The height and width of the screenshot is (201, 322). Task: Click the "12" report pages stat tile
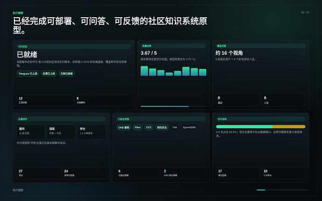click(44, 100)
